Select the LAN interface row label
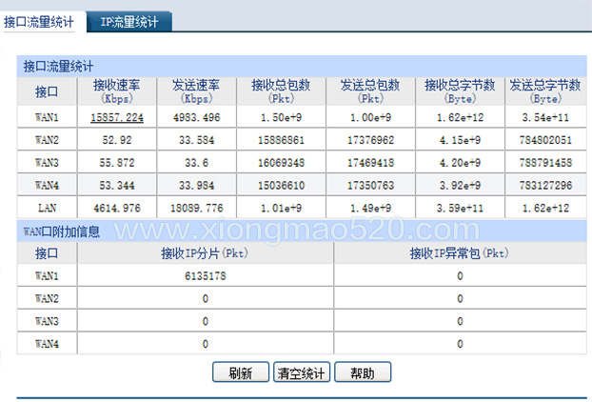 pyautogui.click(x=48, y=208)
